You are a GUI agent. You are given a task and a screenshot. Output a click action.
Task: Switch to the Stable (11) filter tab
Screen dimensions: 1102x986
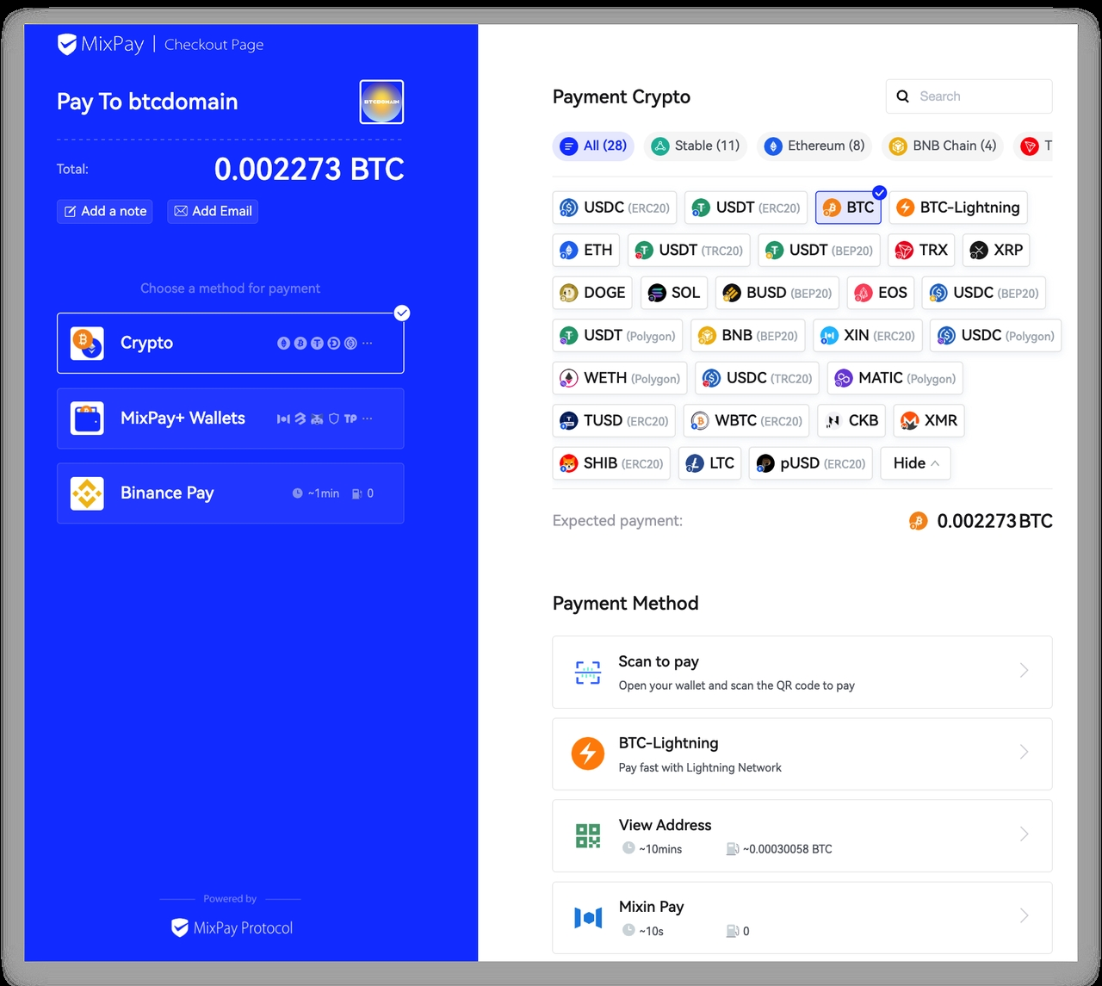tap(696, 146)
